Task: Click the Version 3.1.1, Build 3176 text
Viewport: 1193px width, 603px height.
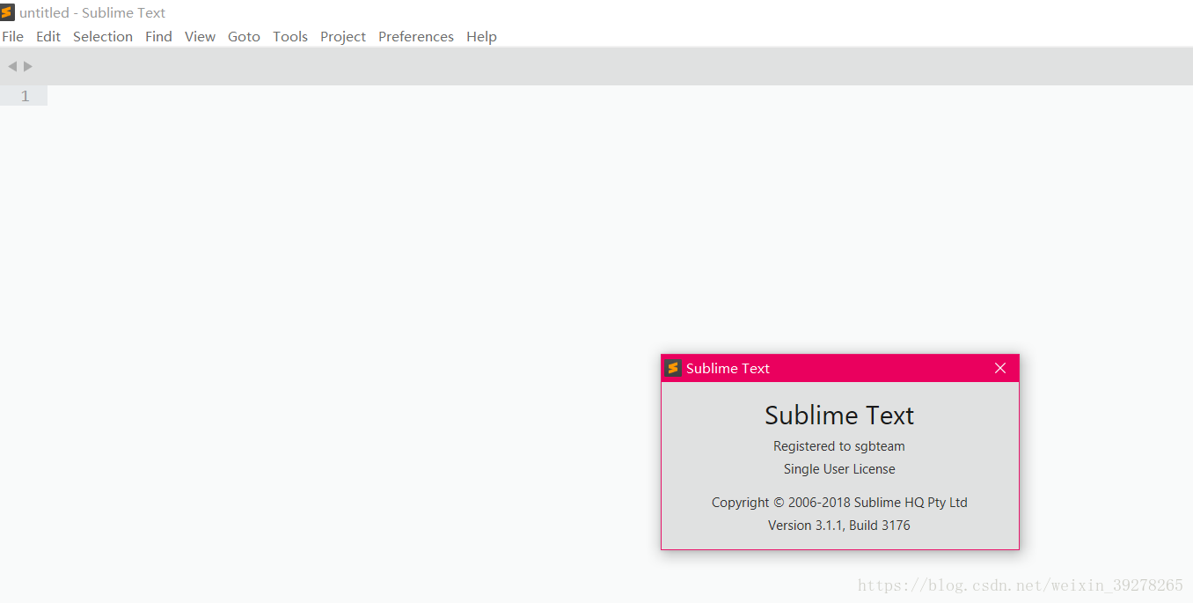Action: click(x=839, y=526)
